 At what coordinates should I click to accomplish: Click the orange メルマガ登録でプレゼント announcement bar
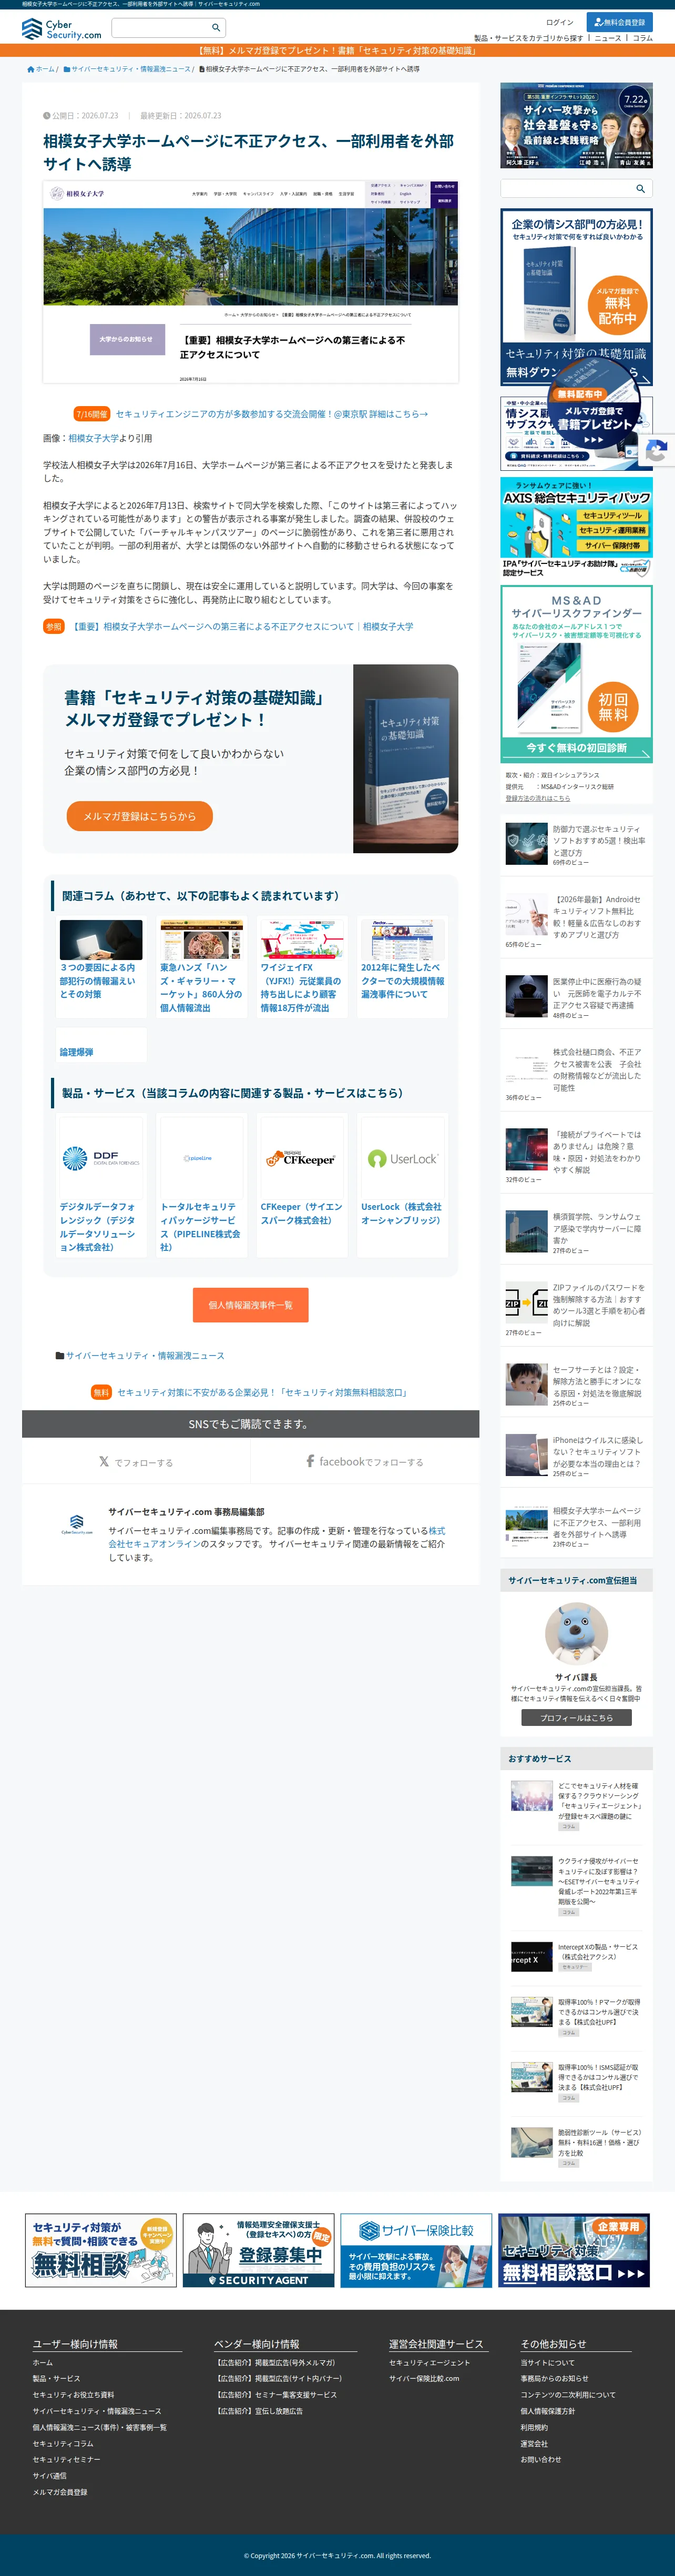337,50
